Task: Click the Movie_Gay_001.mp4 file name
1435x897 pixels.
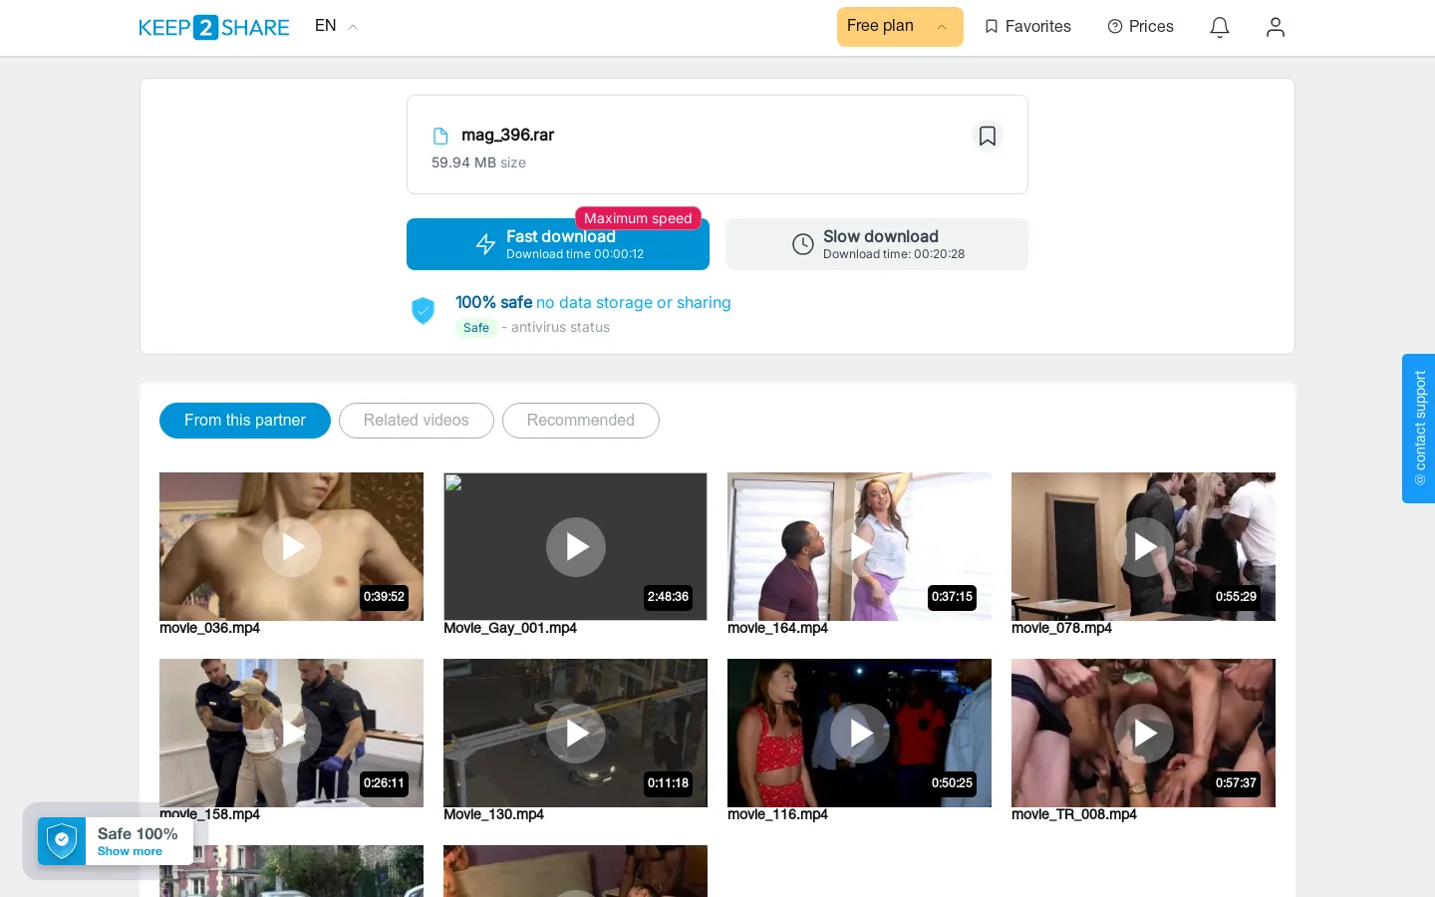Action: pyautogui.click(x=510, y=628)
